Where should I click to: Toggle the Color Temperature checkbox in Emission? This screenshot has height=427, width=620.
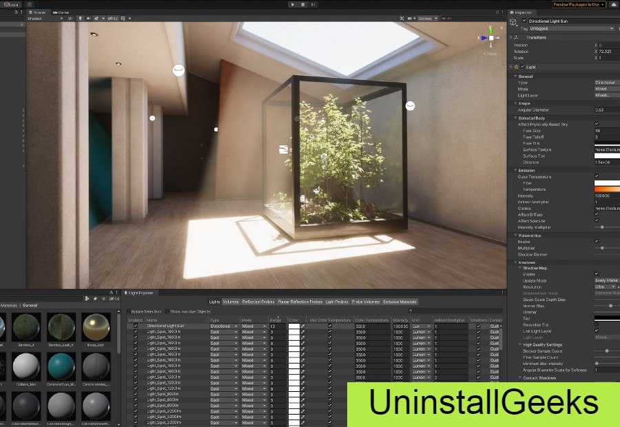point(597,176)
